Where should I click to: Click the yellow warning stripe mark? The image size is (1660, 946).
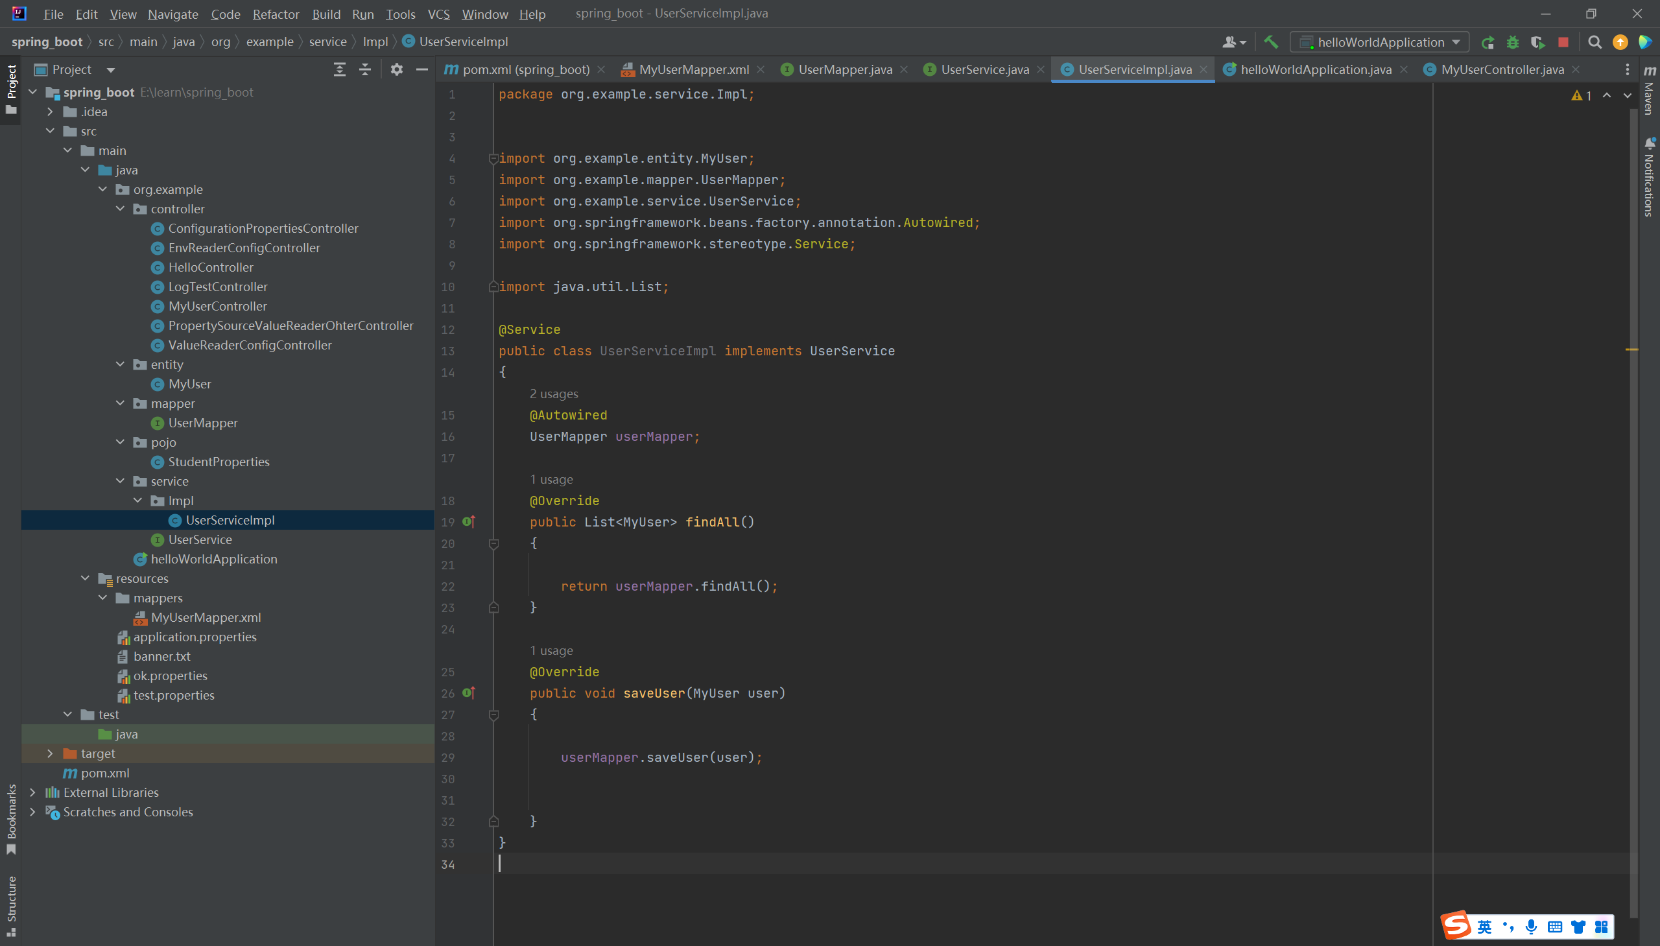1631,349
